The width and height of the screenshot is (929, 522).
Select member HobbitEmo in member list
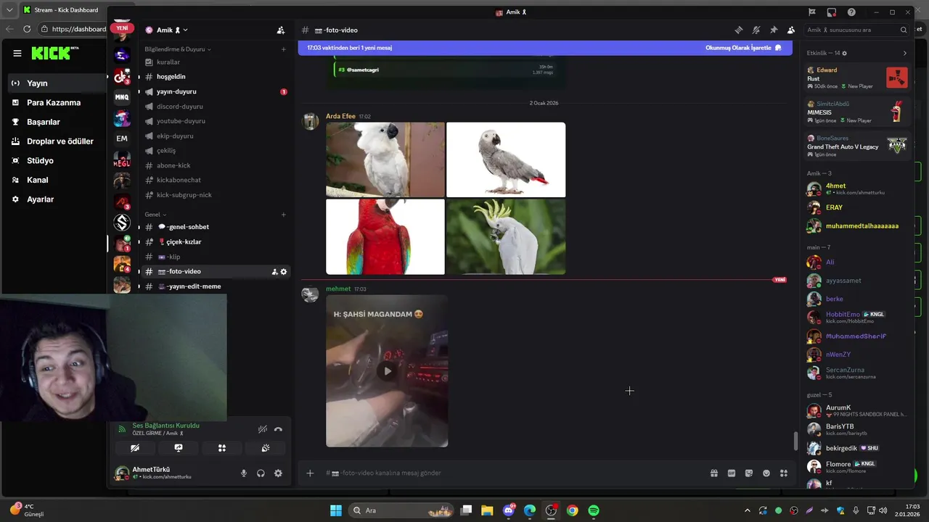click(858, 318)
